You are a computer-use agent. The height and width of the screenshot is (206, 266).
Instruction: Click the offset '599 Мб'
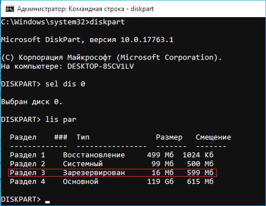[200, 173]
